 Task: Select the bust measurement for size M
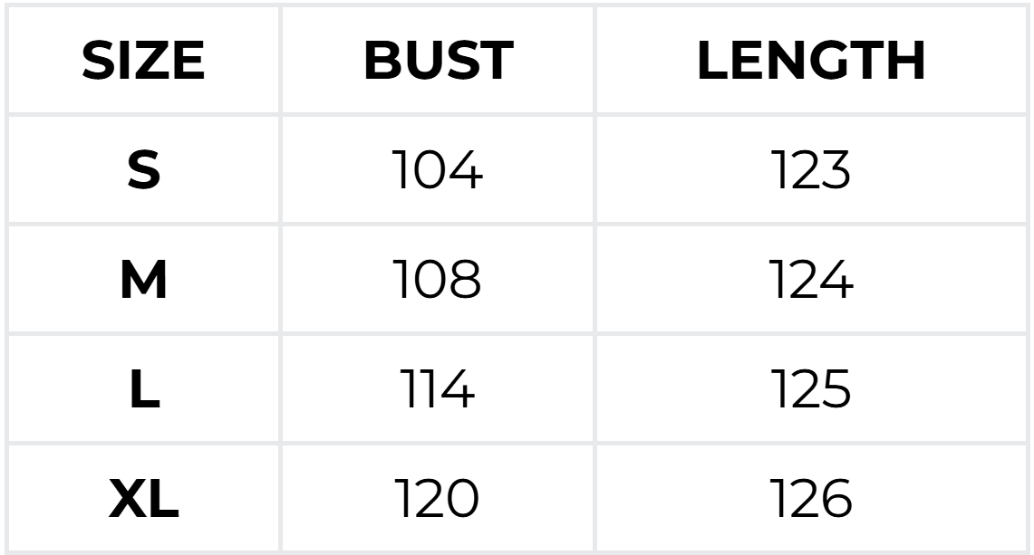[438, 281]
